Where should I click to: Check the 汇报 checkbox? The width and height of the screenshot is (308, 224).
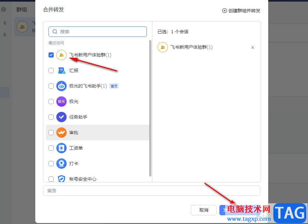(51, 70)
